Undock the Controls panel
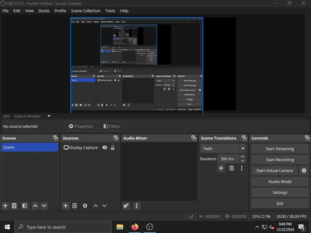This screenshot has width=311, height=233. pyautogui.click(x=307, y=138)
